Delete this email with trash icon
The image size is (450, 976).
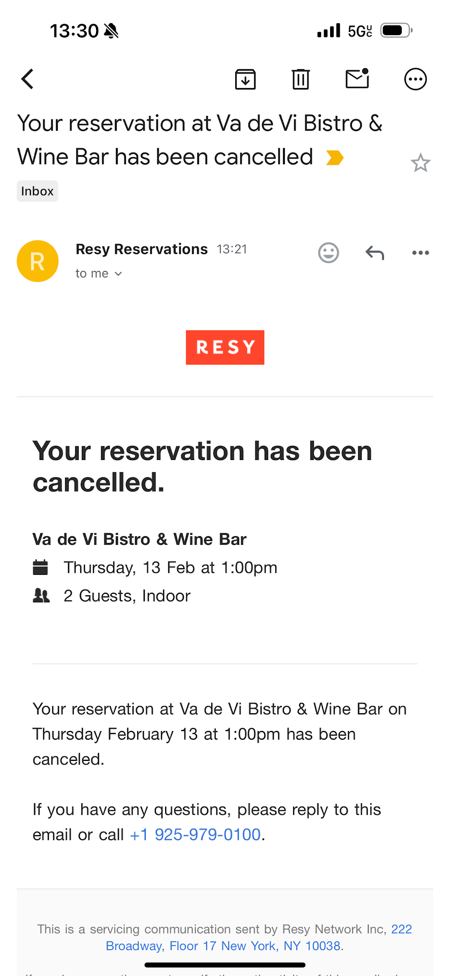[x=301, y=79]
